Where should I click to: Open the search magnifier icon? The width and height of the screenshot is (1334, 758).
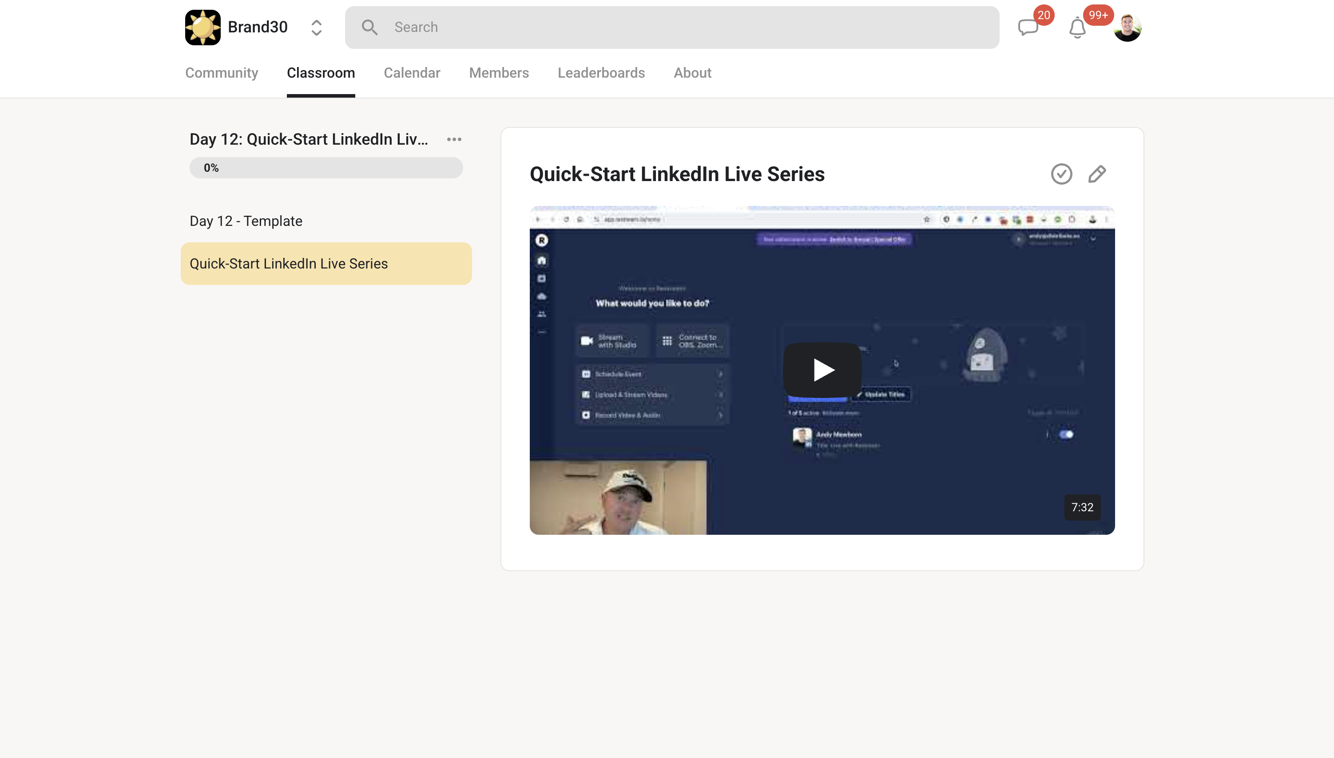(x=370, y=27)
